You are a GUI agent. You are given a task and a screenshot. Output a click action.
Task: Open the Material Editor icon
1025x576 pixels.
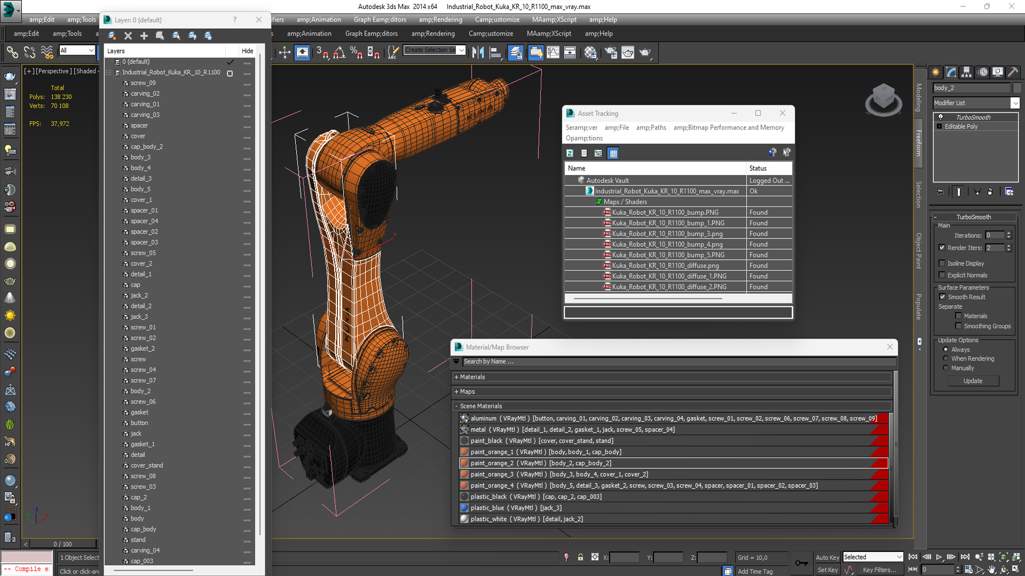point(590,52)
